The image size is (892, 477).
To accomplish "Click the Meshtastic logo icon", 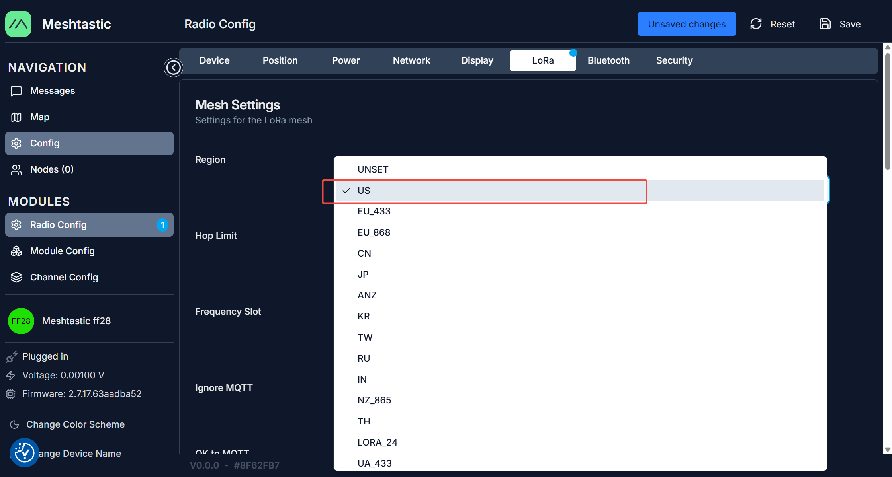I will point(18,24).
